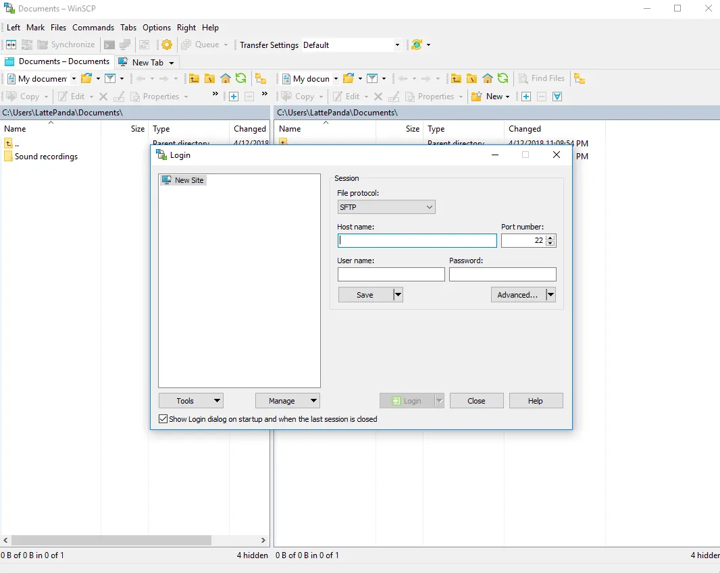Image resolution: width=720 pixels, height=573 pixels.
Task: Click the blue plus bookmark icon
Action: pos(233,97)
